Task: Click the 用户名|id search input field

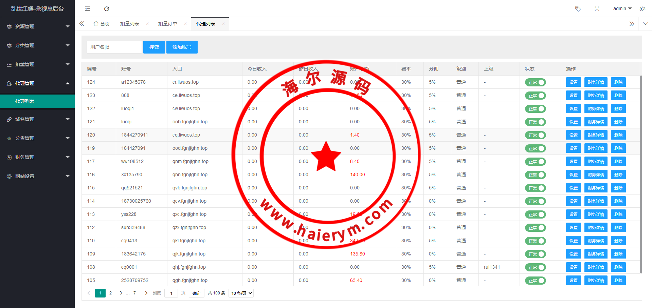Action: pyautogui.click(x=114, y=47)
